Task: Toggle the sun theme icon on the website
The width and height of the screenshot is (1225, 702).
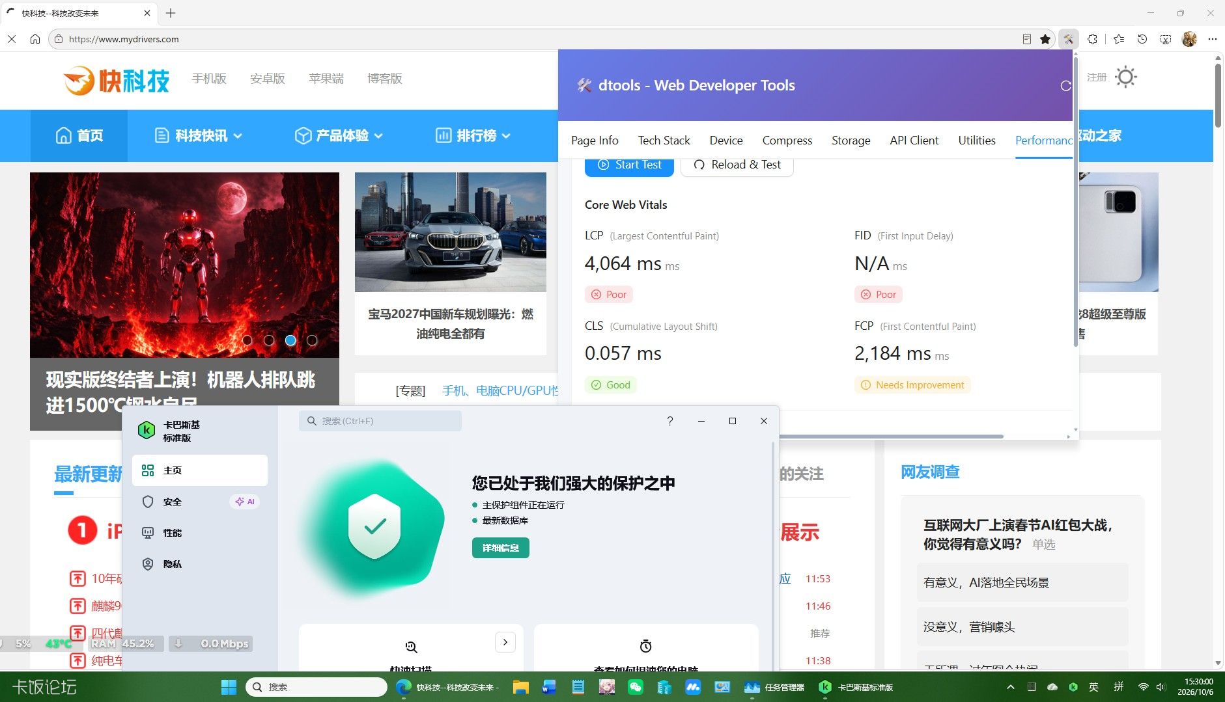Action: (x=1125, y=77)
